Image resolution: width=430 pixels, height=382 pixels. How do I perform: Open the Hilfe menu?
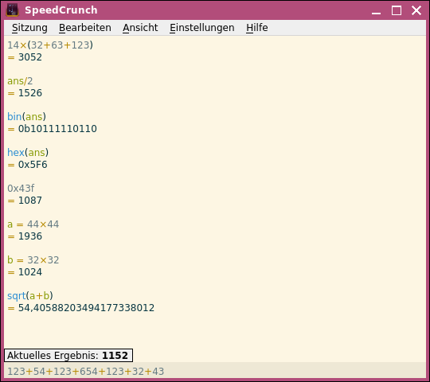[256, 28]
